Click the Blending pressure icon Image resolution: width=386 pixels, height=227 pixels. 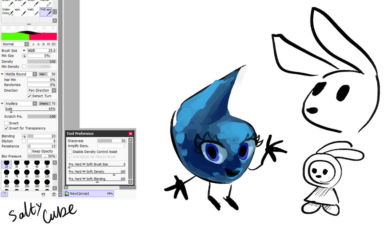point(24,136)
